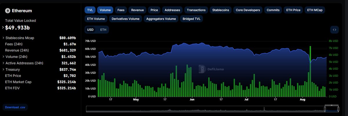This screenshot has height=116, width=348.
Task: Expand the Total Value Locked breakdown
Action: click(x=3, y=28)
